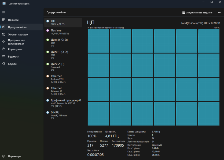This screenshot has width=224, height=160.
Task: Click the descriptor count 170905
Action: pyautogui.click(x=118, y=145)
